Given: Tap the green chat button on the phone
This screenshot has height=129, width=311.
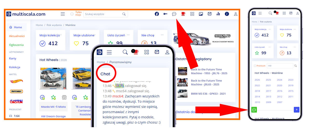Looking at the screenshot, I should [x=254, y=110].
